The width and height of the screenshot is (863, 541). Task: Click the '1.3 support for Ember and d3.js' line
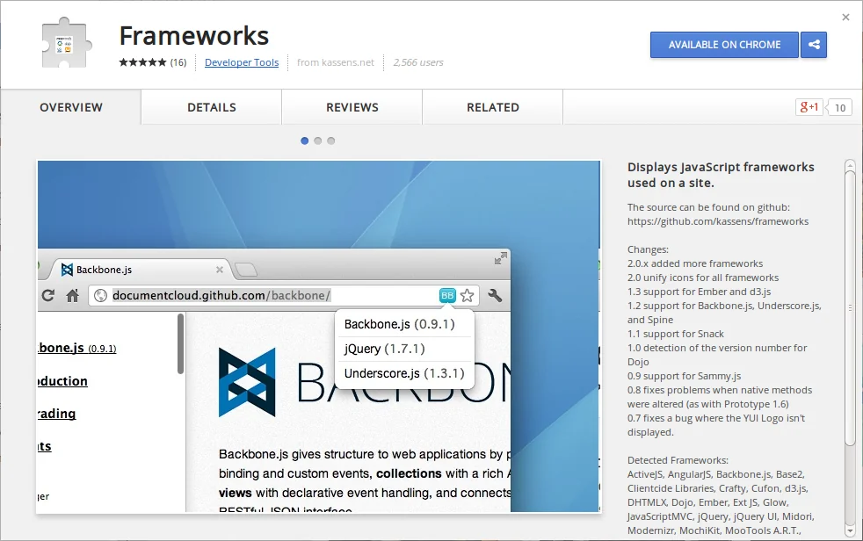699,292
